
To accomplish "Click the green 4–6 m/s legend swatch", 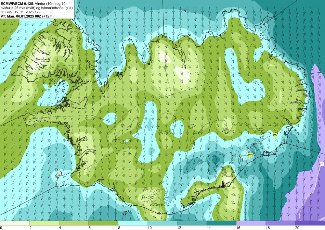I will (x=74, y=223).
